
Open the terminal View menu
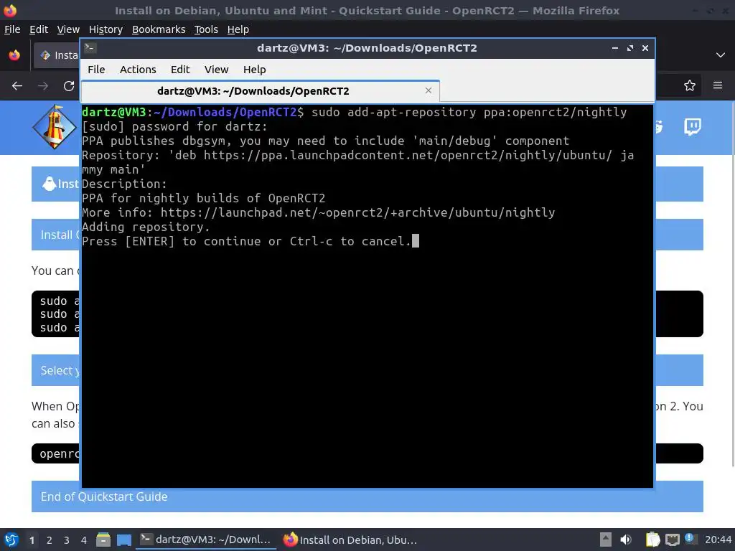pyautogui.click(x=216, y=70)
